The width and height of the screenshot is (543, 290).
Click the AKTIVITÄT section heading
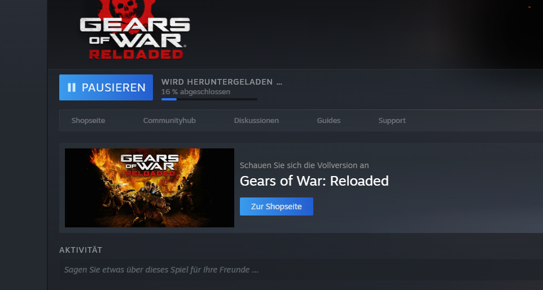pos(81,250)
